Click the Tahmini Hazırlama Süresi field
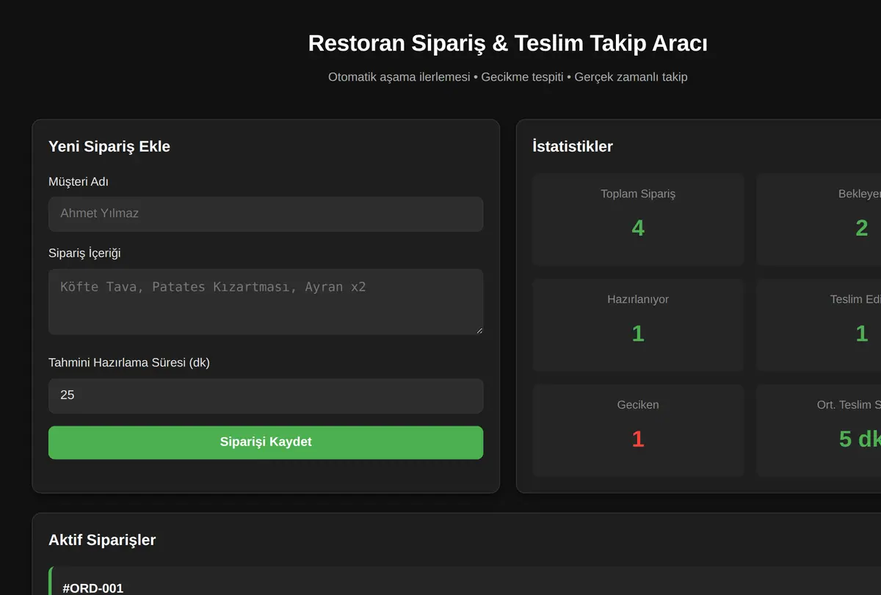Viewport: 881px width, 595px height. pyautogui.click(x=266, y=395)
